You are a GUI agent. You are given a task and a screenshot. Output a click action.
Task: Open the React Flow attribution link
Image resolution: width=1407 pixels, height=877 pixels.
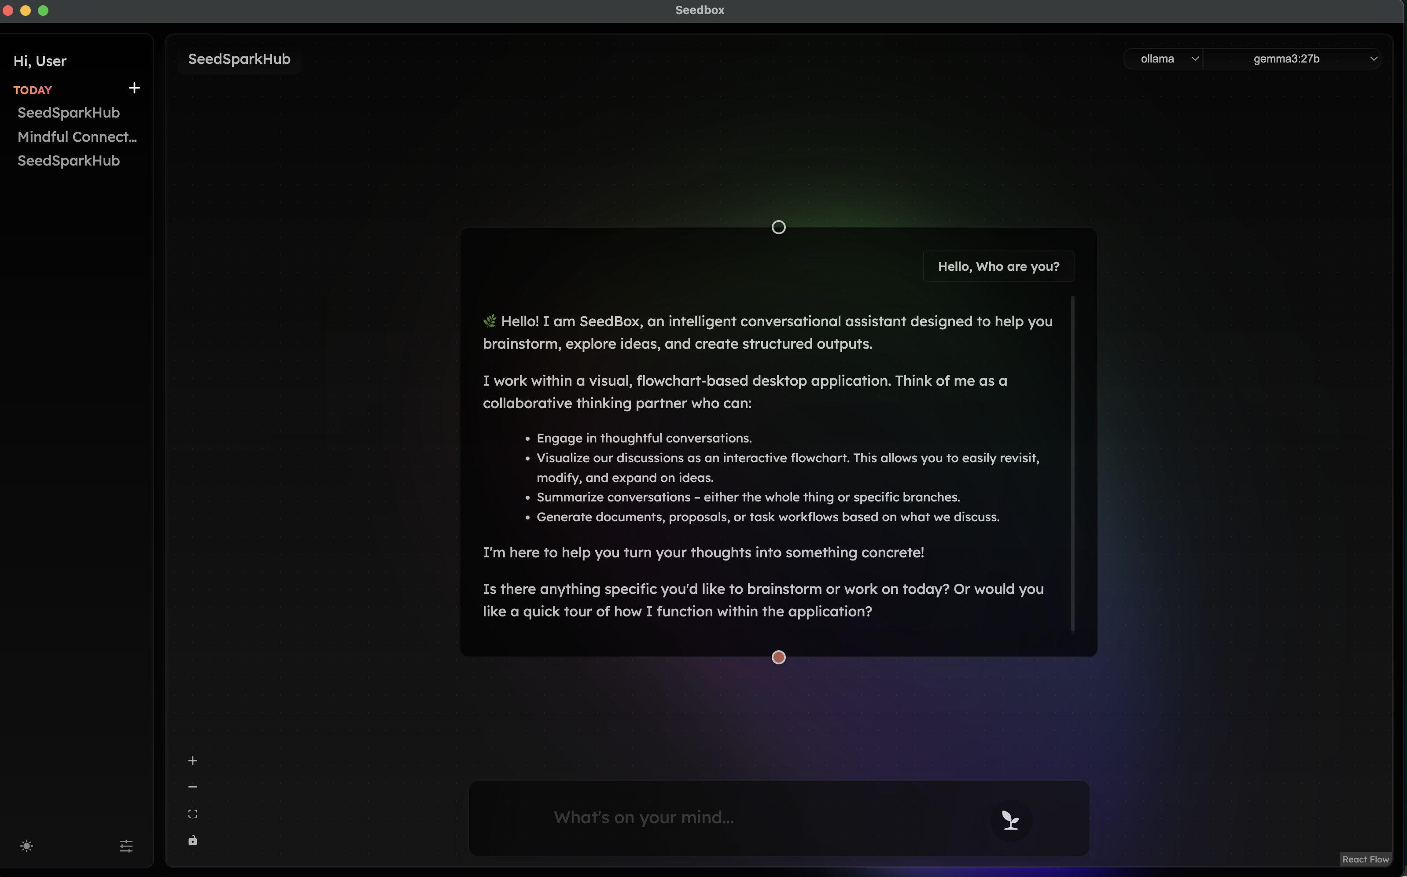(1365, 859)
